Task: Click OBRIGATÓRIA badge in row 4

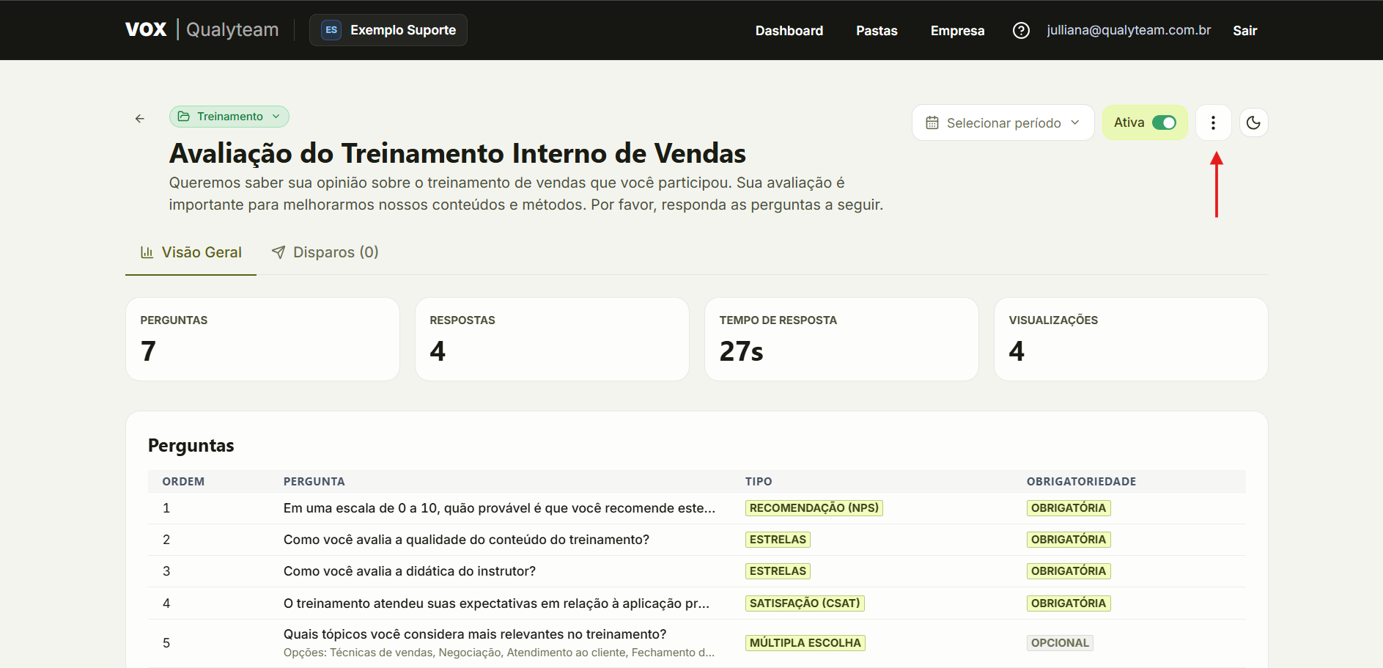Action: tap(1069, 603)
